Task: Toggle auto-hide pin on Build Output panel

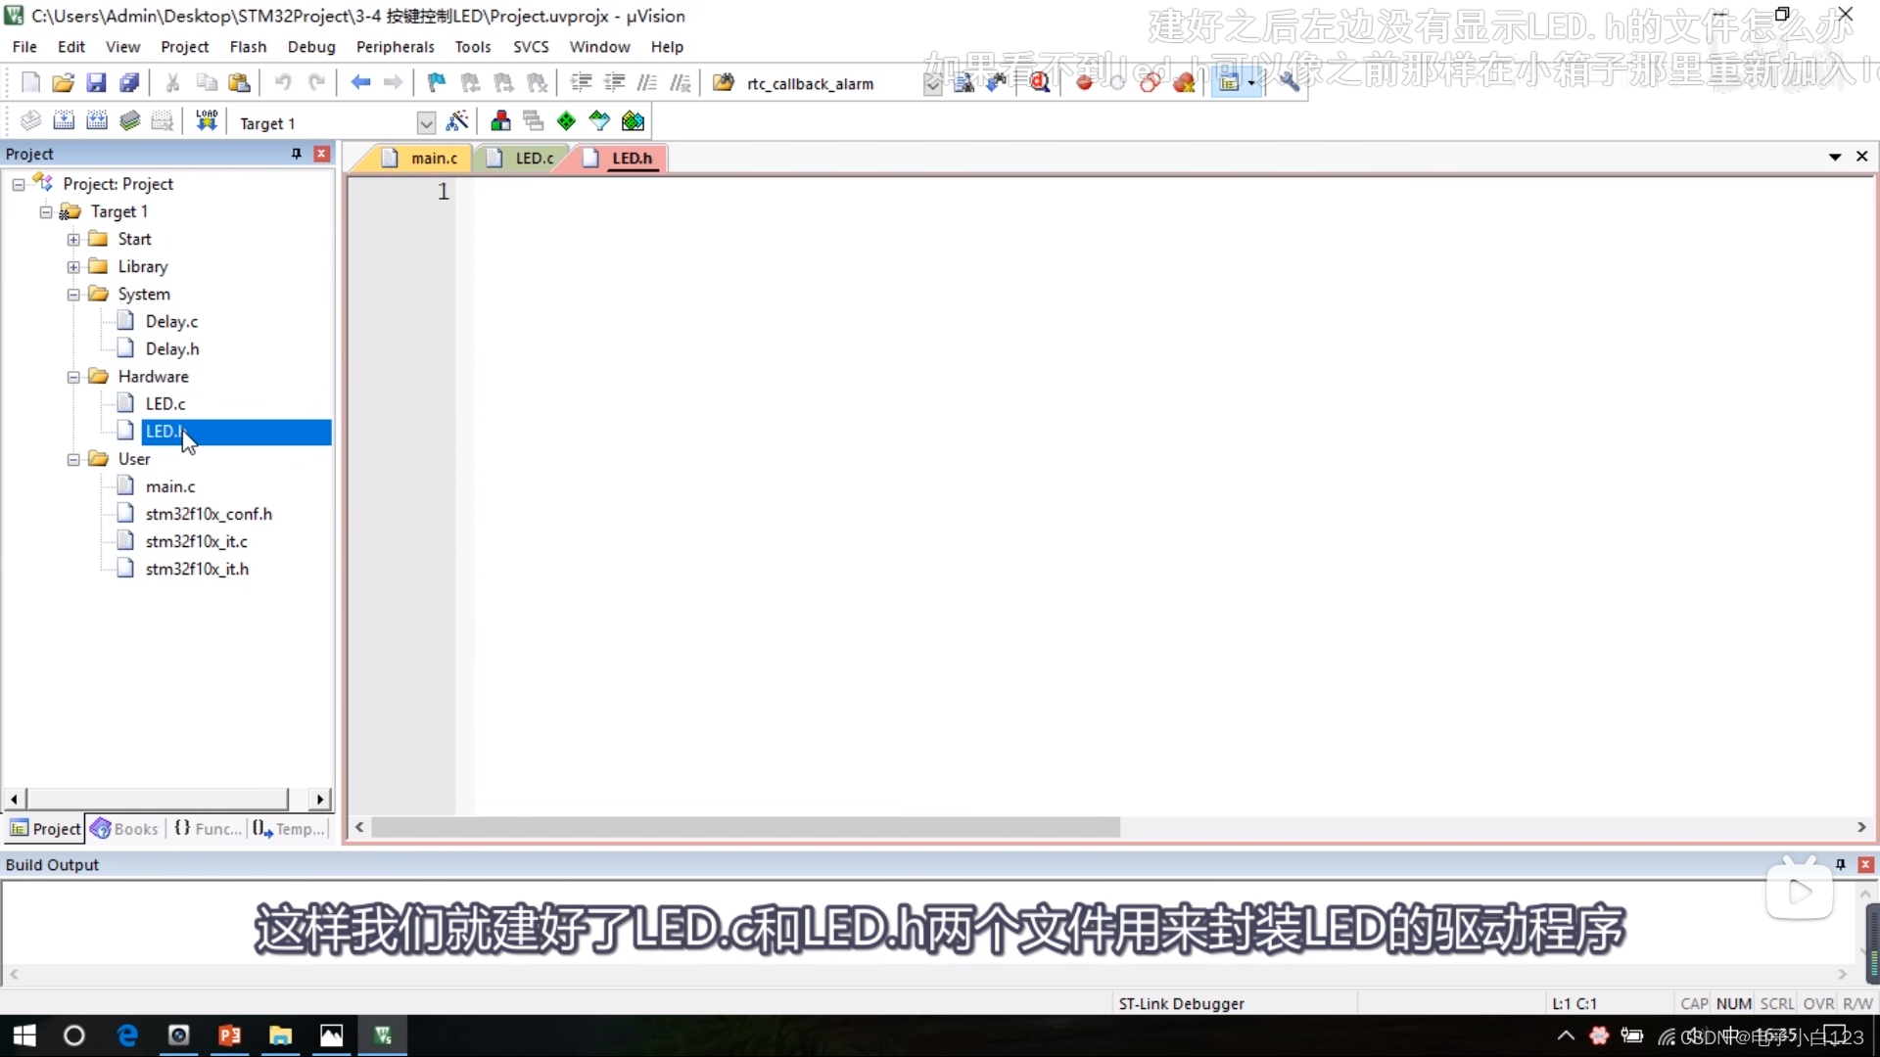Action: (1840, 864)
